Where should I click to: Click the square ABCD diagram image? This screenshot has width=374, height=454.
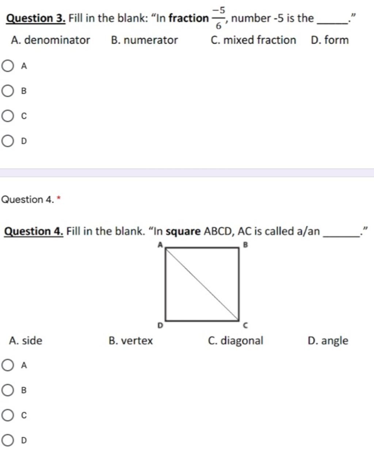click(202, 284)
